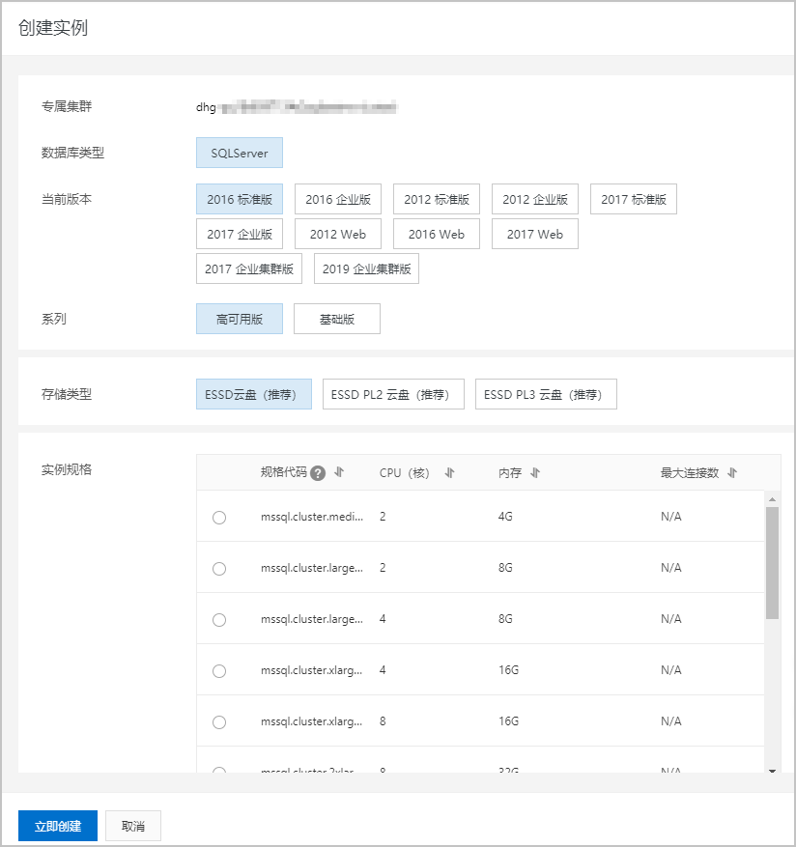Viewport: 796px width, 847px height.
Task: Sort by 规格代码 column arrows
Action: pos(339,472)
